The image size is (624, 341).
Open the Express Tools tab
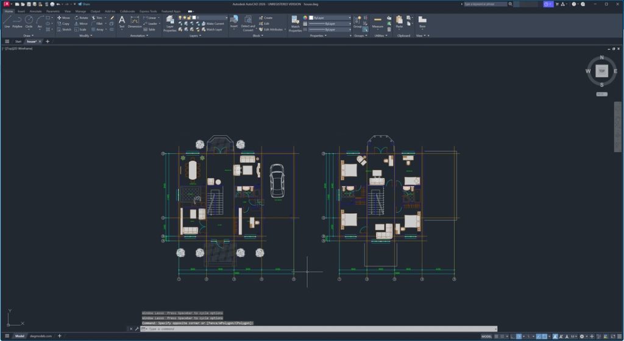148,11
